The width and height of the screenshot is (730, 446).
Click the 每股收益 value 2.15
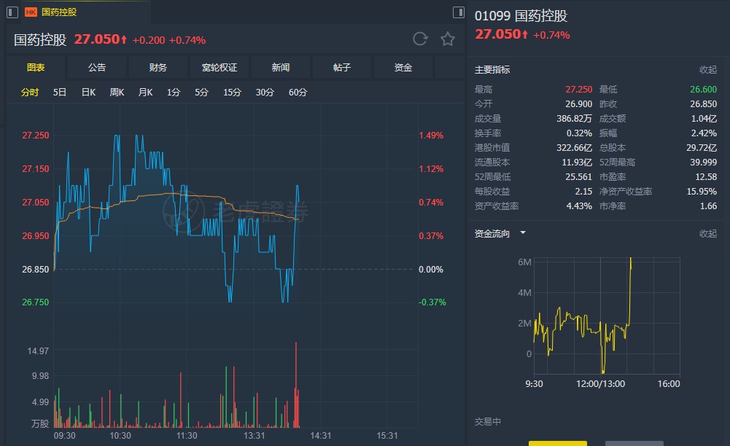(583, 191)
